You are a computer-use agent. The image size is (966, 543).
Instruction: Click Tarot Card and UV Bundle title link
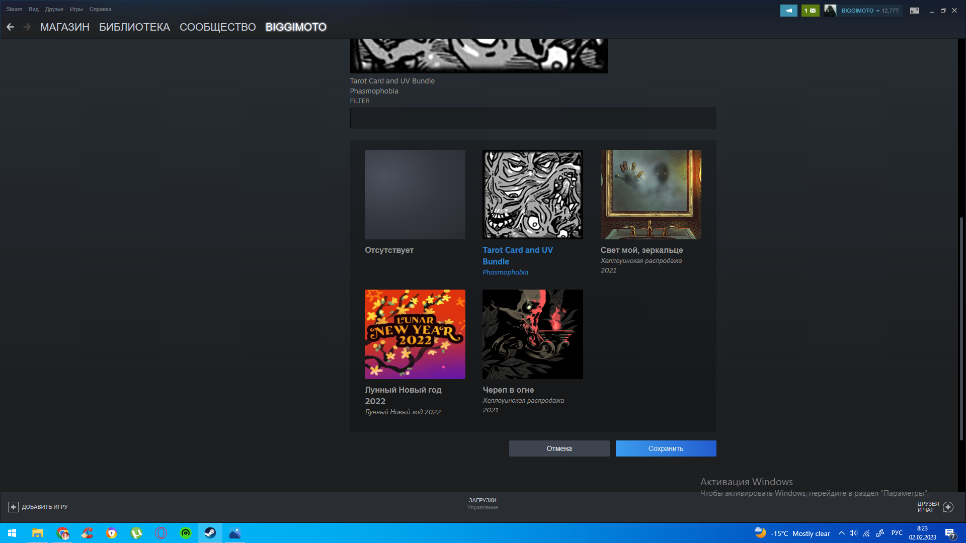click(518, 256)
